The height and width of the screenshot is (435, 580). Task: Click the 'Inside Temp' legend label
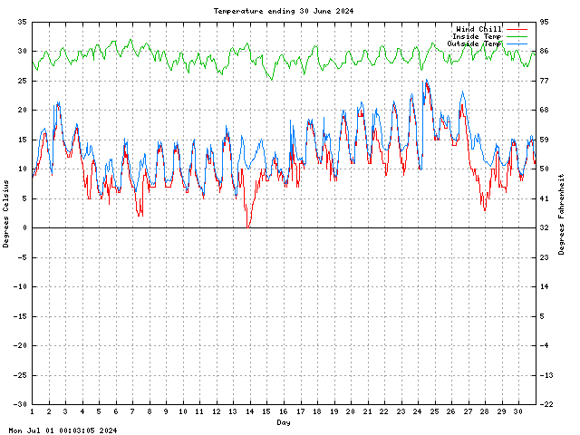pyautogui.click(x=477, y=36)
